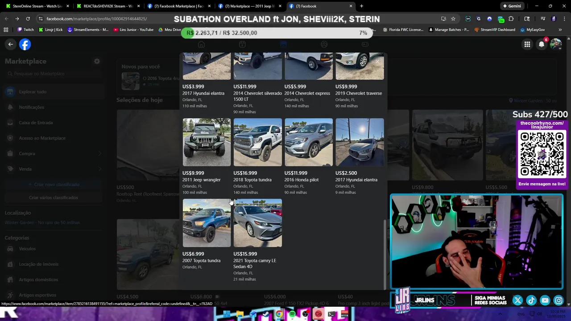The image size is (571, 321).
Task: Expand the Compra sidebar section chevron
Action: (x=99, y=153)
